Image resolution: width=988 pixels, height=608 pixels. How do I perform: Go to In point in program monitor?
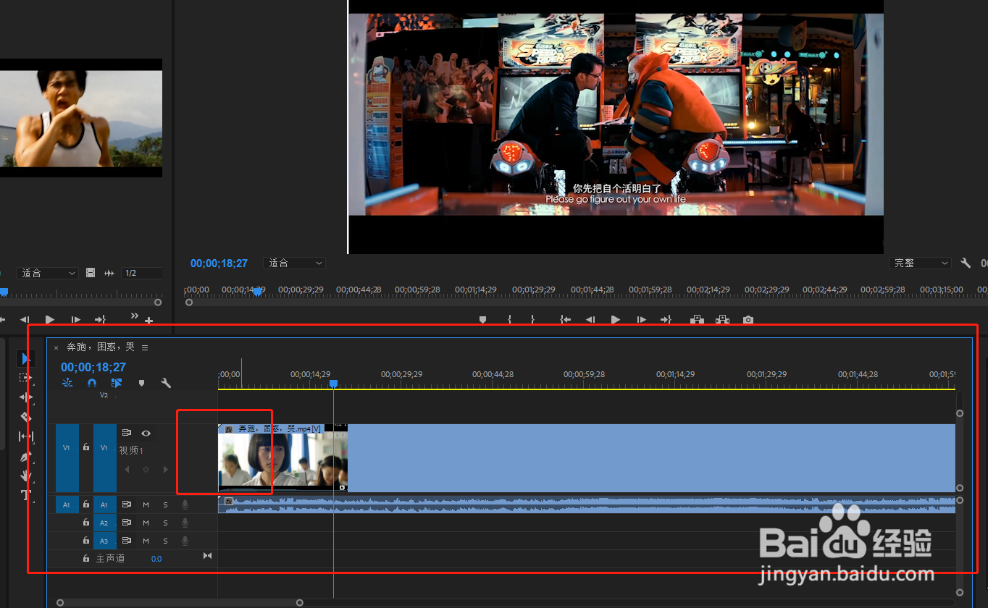(566, 319)
